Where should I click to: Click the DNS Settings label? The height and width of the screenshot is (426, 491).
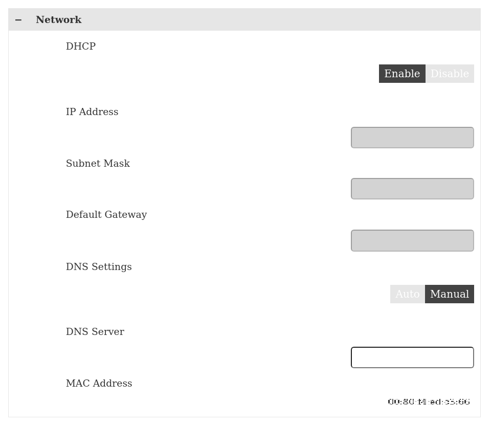pos(99,267)
